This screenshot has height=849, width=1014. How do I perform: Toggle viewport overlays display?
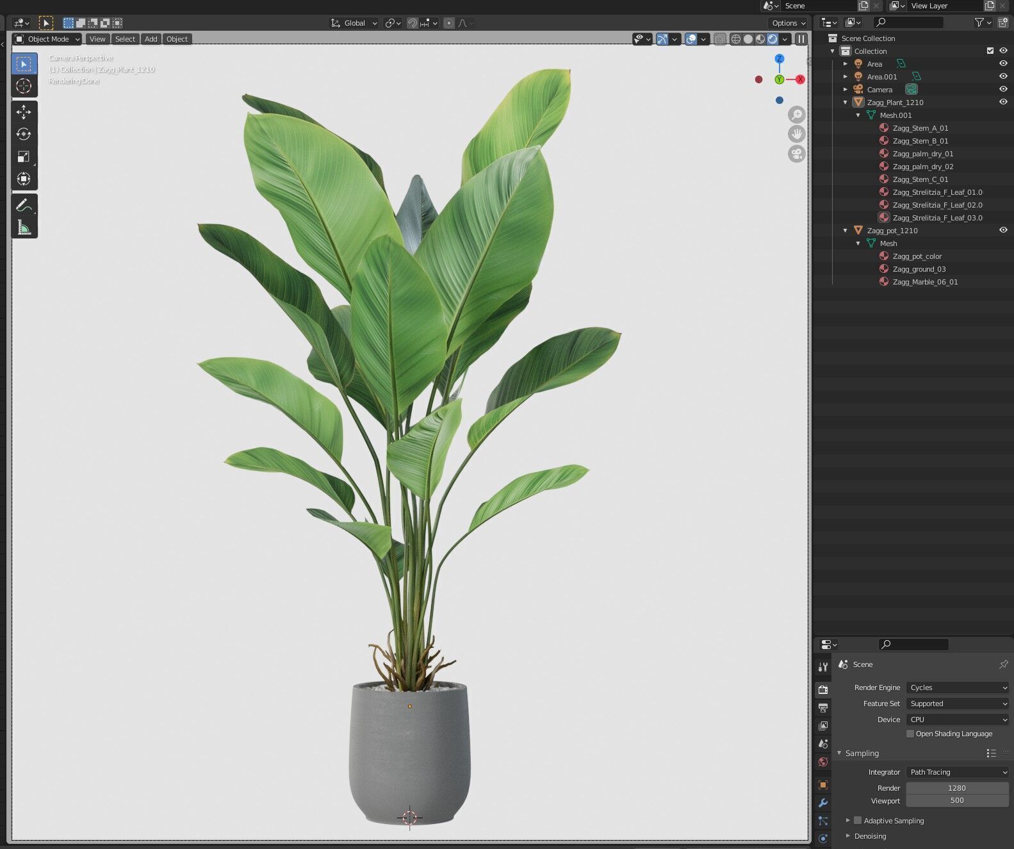click(691, 39)
